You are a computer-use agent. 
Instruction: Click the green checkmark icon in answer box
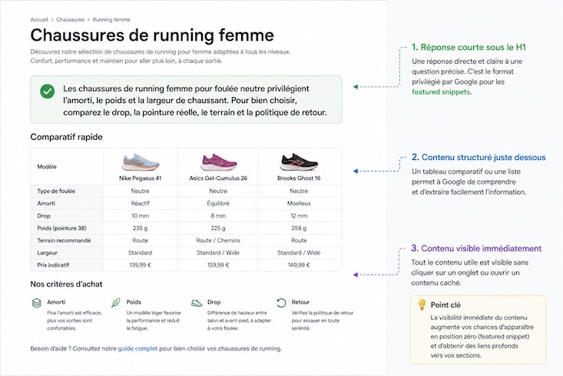click(47, 92)
